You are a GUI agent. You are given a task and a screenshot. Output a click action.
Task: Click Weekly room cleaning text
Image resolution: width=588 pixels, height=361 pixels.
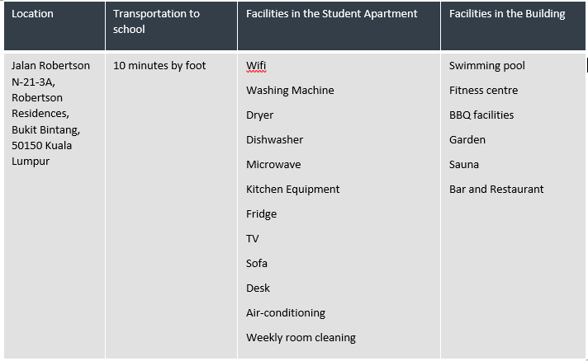[301, 337]
